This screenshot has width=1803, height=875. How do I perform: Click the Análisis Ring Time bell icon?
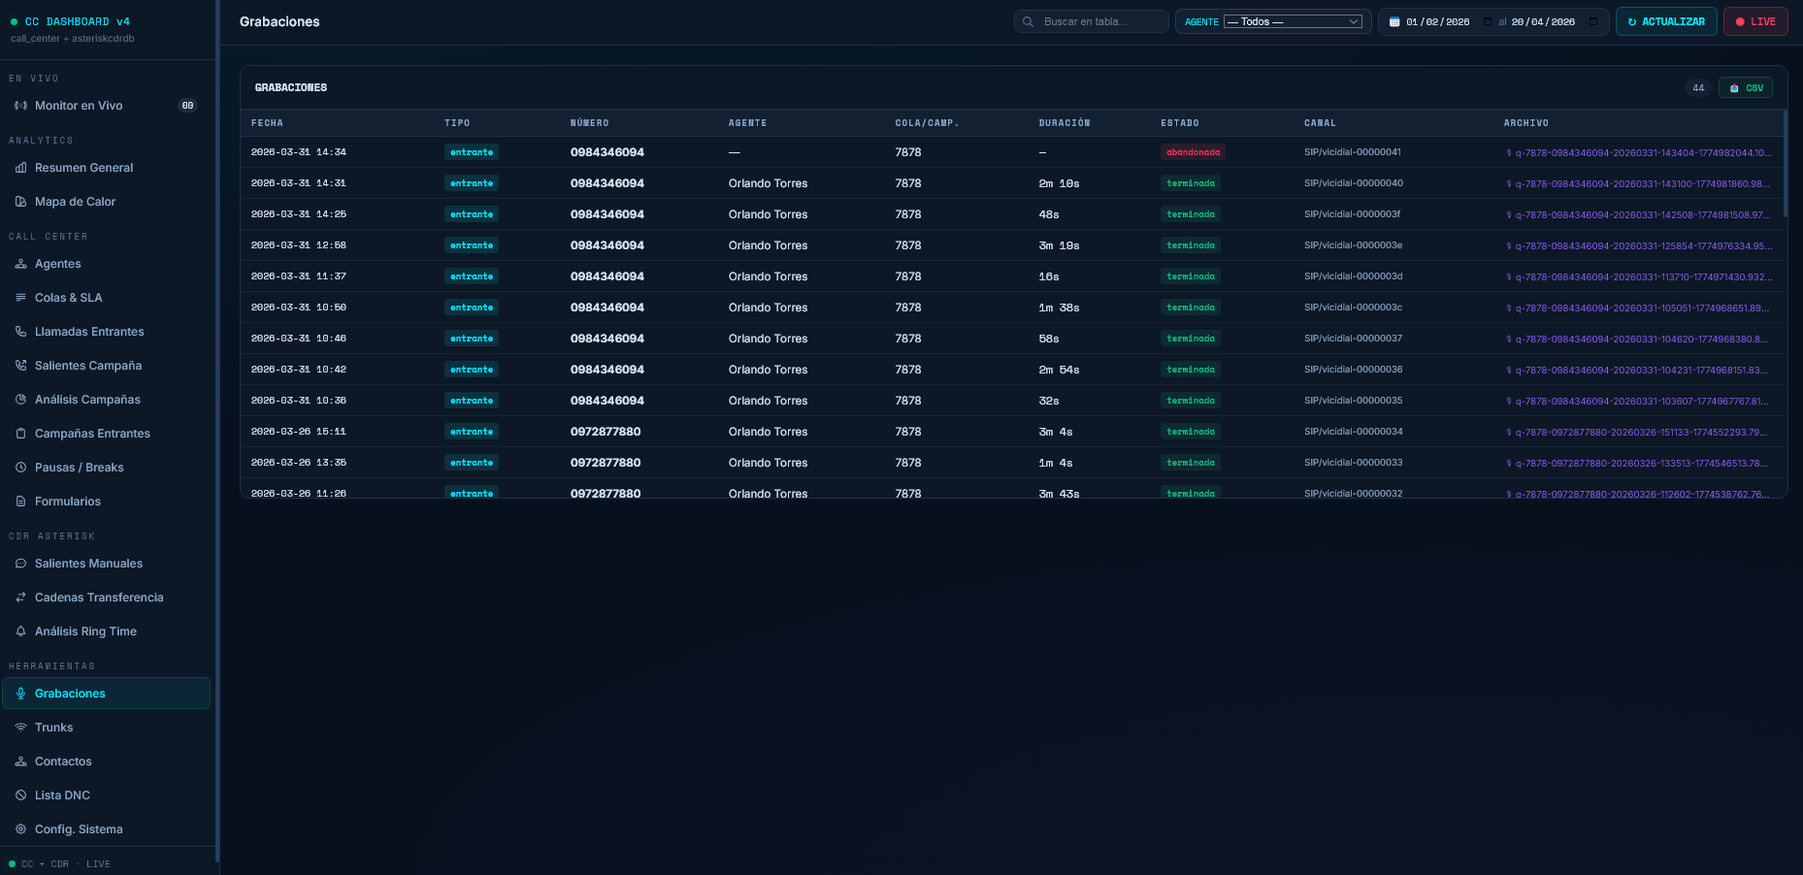pyautogui.click(x=20, y=632)
